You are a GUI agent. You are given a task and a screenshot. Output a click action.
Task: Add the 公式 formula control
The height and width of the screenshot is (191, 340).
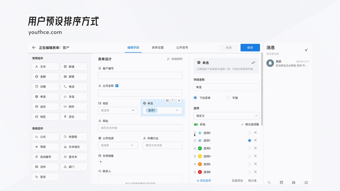point(45,137)
